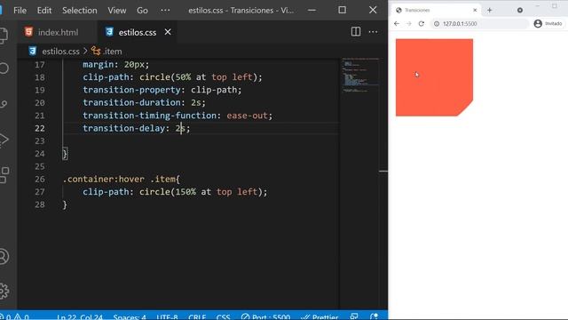Open the Source Control view
Image resolution: width=568 pixels, height=320 pixels.
4,104
